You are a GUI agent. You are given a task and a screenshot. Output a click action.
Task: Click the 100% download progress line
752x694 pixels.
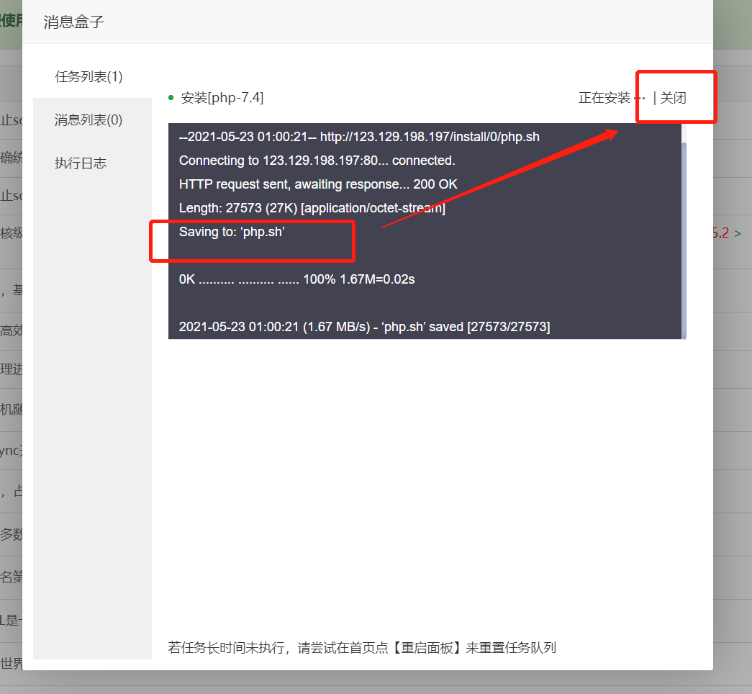(x=296, y=279)
